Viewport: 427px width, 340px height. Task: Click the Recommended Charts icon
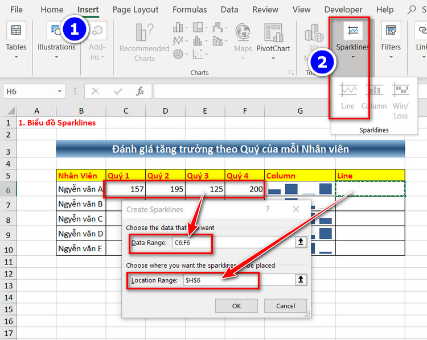point(145,32)
